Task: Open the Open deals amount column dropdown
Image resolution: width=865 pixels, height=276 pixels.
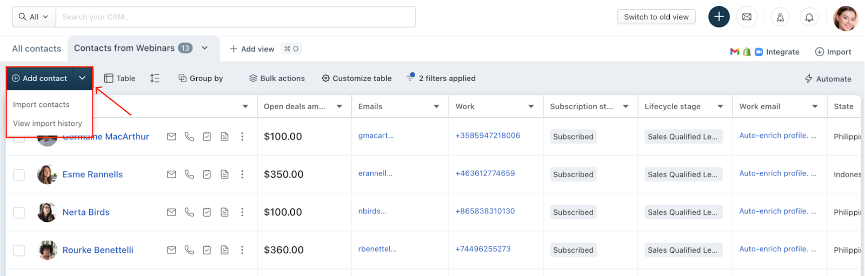Action: [x=340, y=106]
